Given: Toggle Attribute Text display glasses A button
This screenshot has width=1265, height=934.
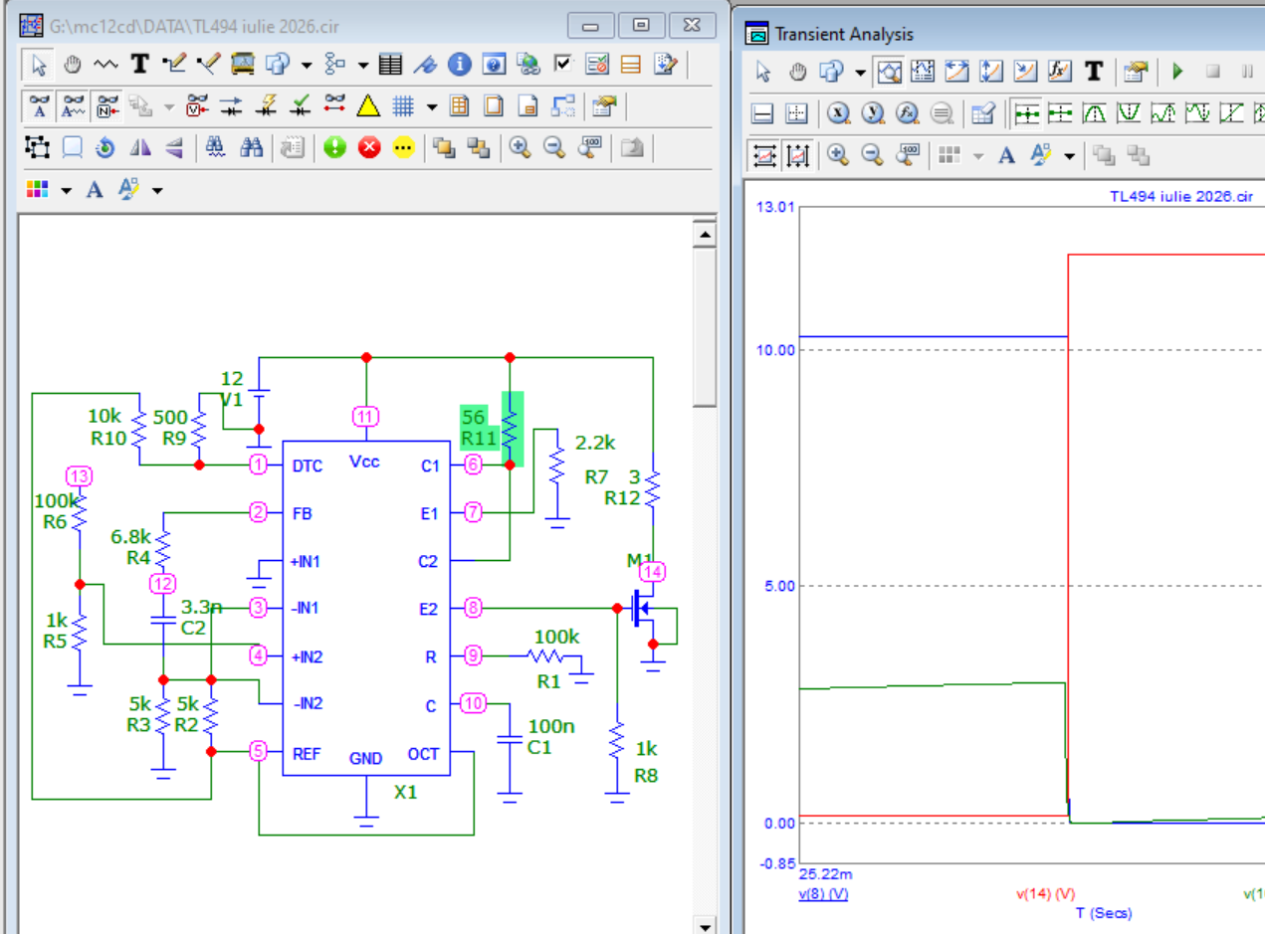Looking at the screenshot, I should click(x=40, y=106).
